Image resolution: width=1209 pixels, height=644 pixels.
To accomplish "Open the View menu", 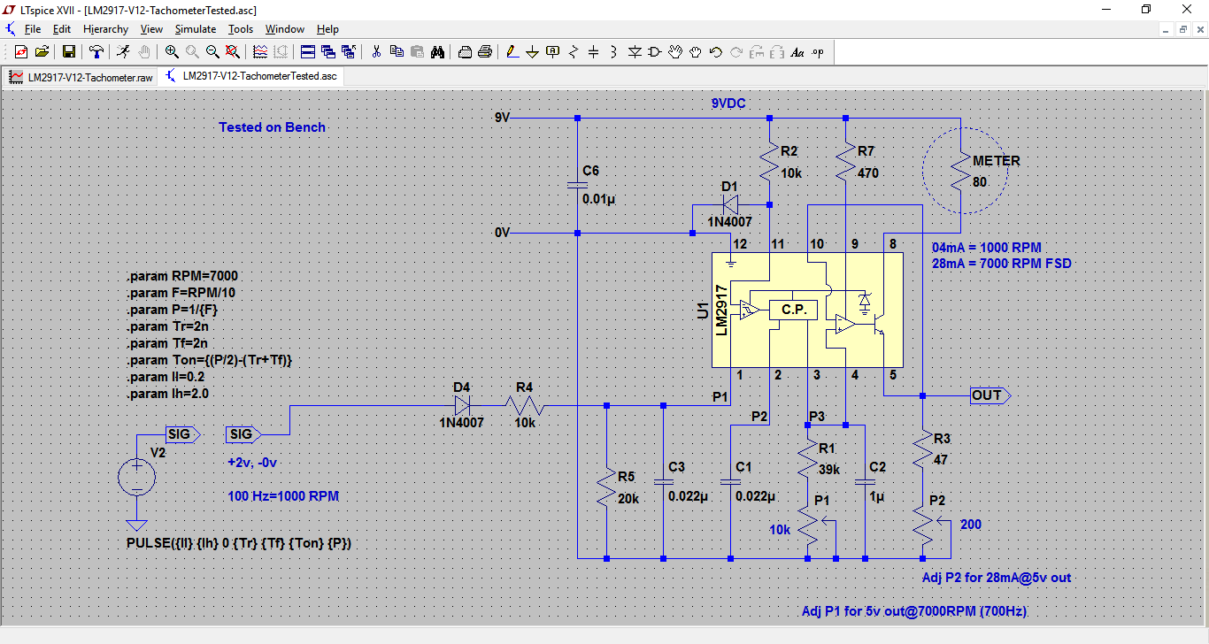I will [x=151, y=29].
